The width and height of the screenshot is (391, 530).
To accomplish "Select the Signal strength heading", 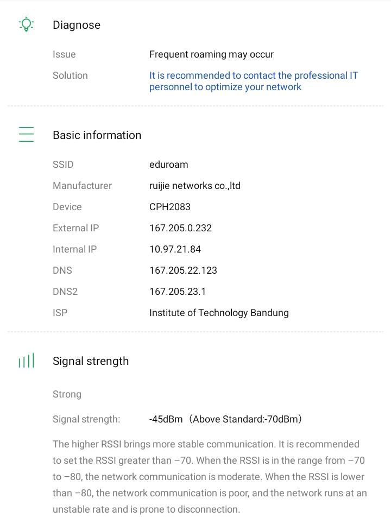I will click(91, 361).
